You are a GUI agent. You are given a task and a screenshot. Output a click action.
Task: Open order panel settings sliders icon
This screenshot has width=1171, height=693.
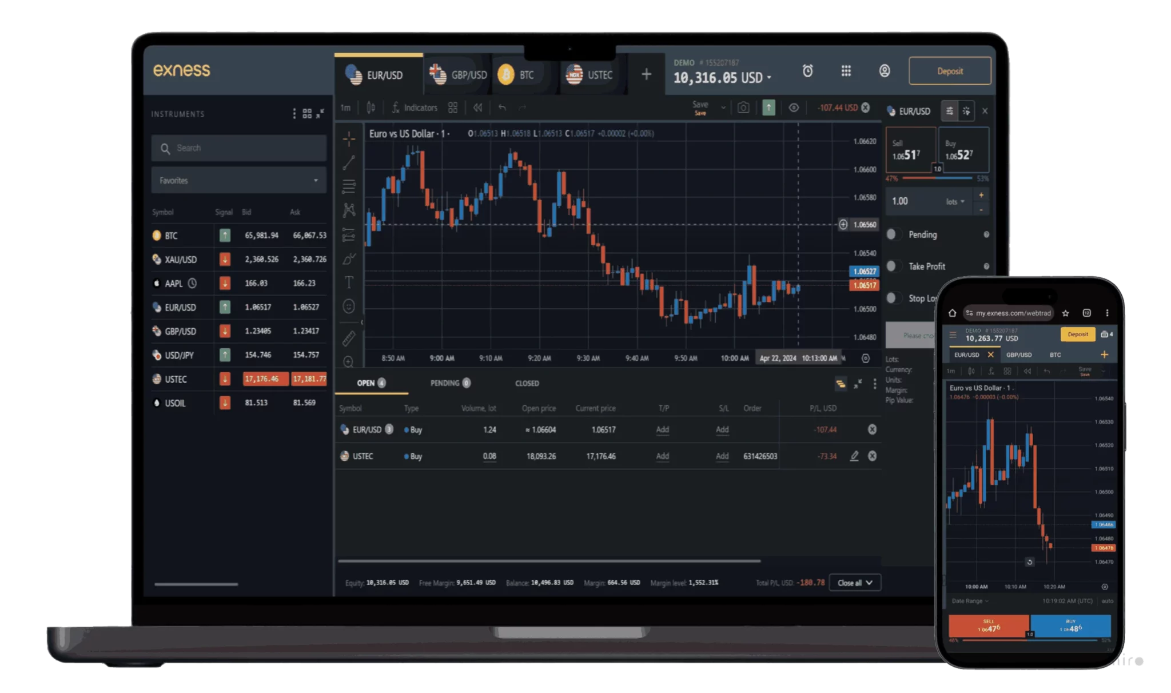click(949, 111)
